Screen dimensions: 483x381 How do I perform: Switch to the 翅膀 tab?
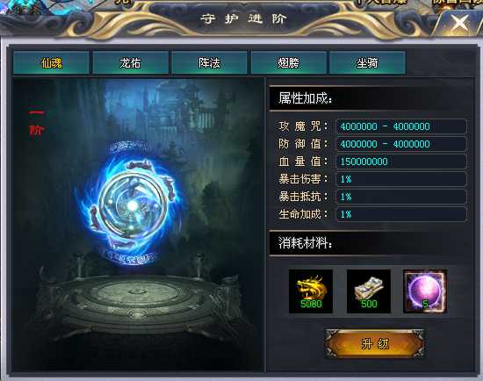click(x=289, y=63)
